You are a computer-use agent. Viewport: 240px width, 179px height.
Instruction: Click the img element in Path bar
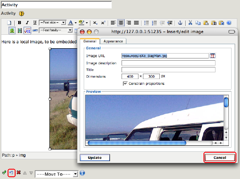22,155
